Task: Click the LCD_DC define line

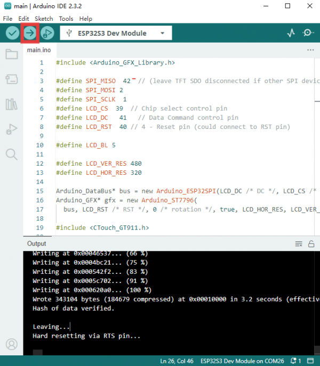Action: click(147, 118)
